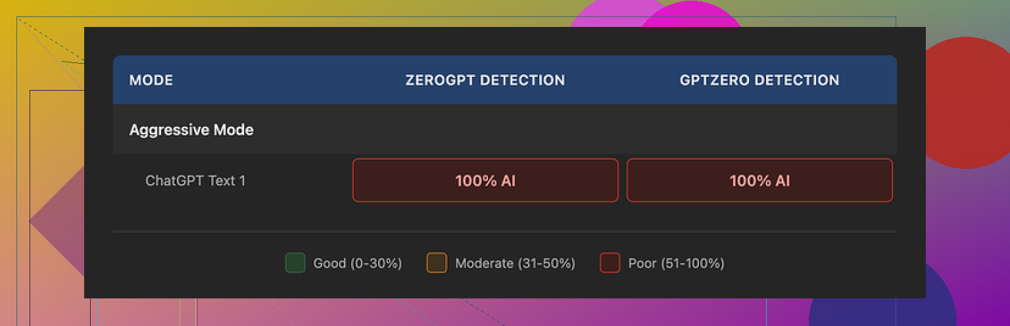Click the red Poor legend swatch
1010x326 pixels.
[610, 264]
